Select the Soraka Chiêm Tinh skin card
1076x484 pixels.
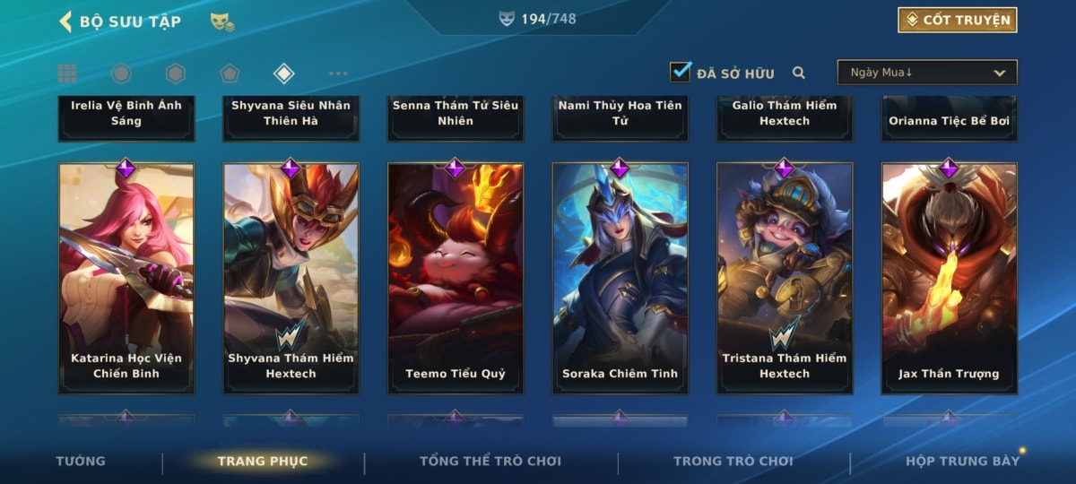[x=620, y=278]
